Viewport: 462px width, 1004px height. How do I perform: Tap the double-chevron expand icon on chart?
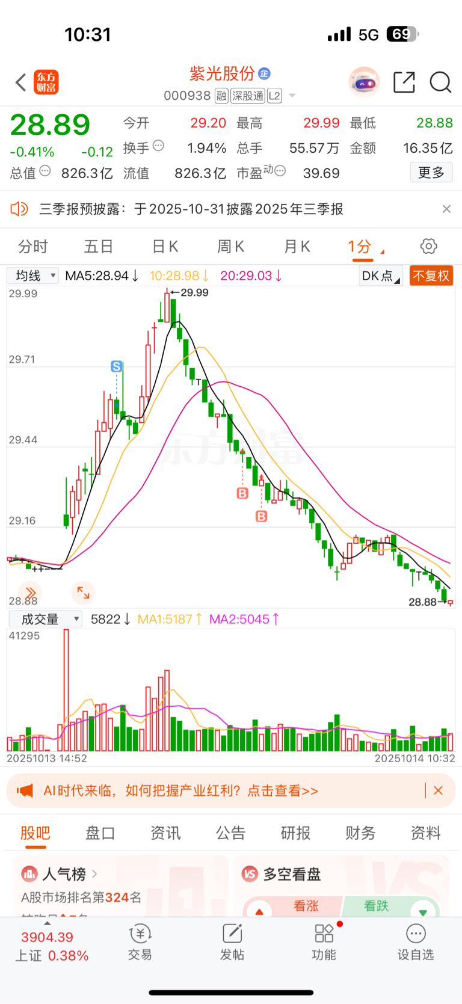(30, 593)
